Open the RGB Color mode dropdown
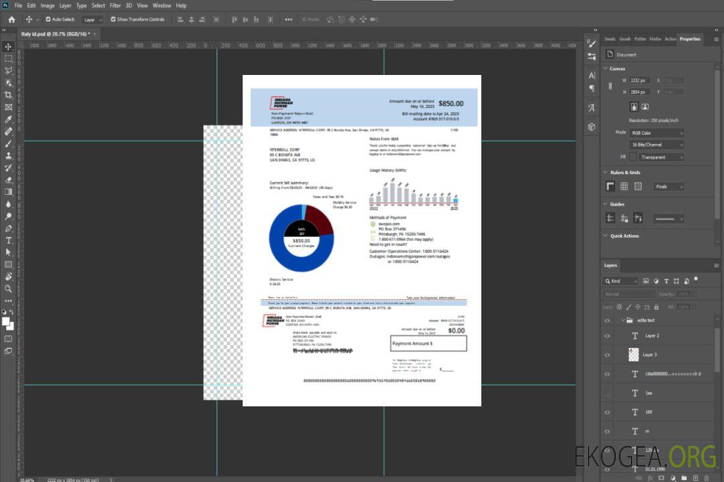The width and height of the screenshot is (724, 482). 657,133
